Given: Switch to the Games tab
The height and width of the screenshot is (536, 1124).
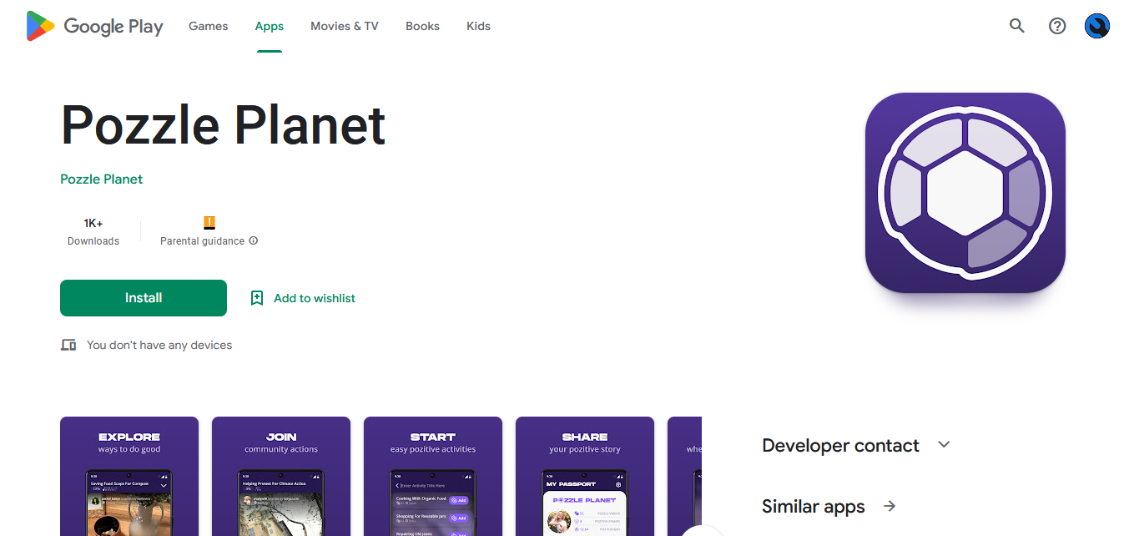Looking at the screenshot, I should (x=208, y=26).
